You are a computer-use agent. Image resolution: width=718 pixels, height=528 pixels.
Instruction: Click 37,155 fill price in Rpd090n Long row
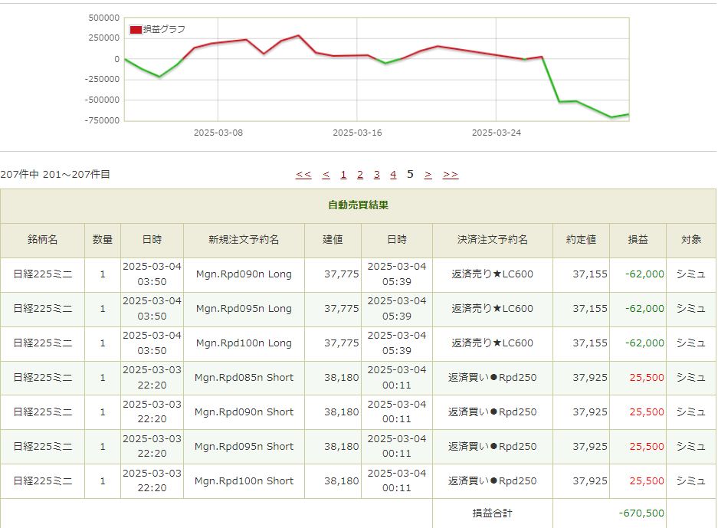point(590,274)
